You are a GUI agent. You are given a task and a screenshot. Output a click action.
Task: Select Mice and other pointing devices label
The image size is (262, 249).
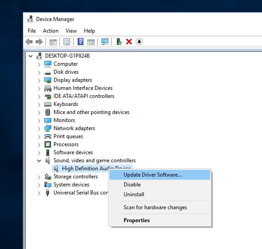pos(91,112)
